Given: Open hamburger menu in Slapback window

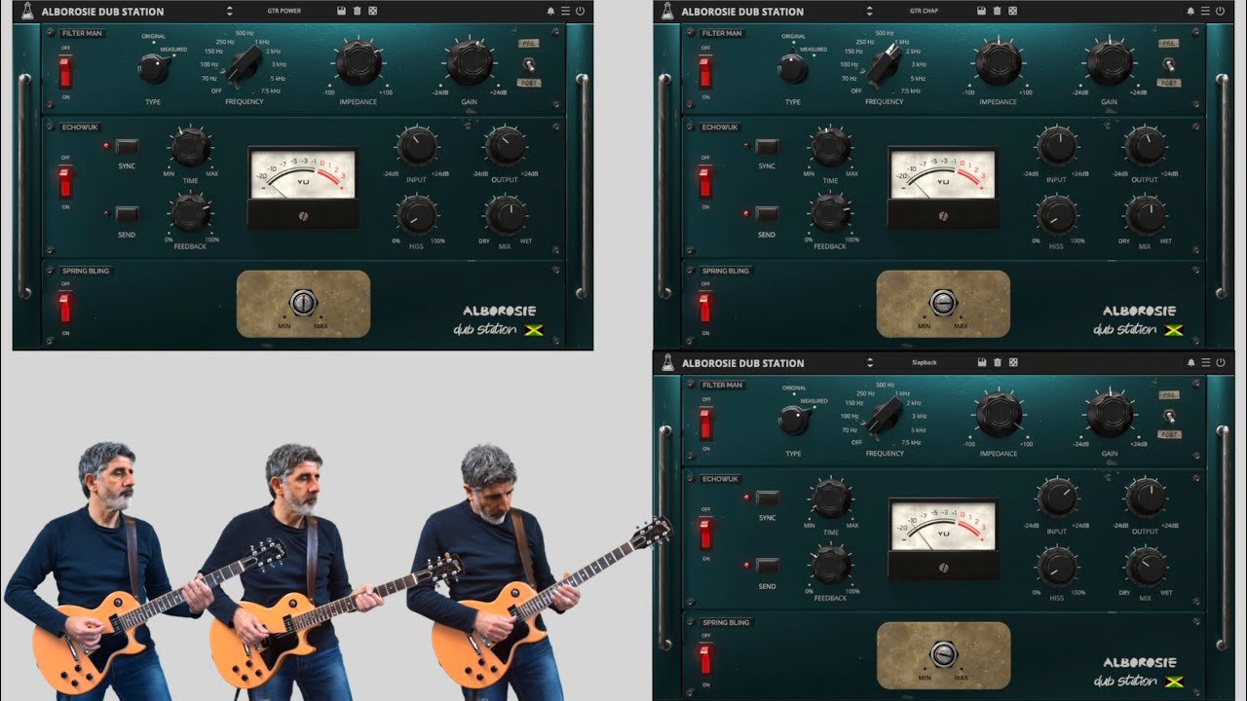Looking at the screenshot, I should 1205,362.
